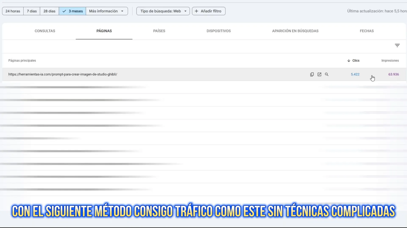Sort table by Impresiones column header

pos(390,61)
